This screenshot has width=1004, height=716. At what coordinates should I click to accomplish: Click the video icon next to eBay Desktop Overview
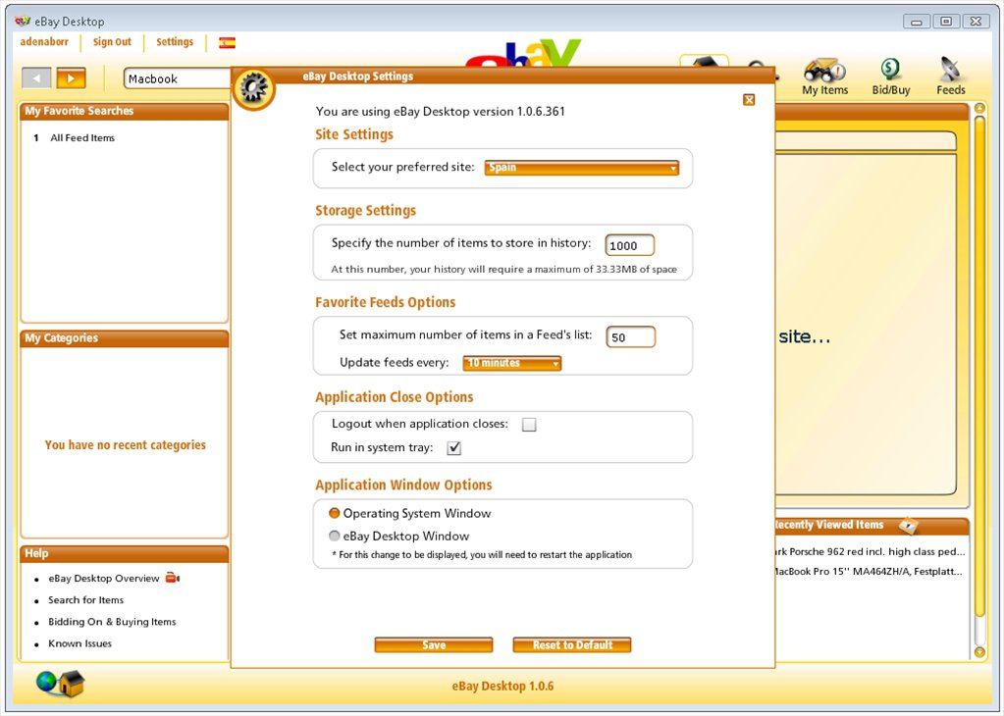click(x=170, y=578)
